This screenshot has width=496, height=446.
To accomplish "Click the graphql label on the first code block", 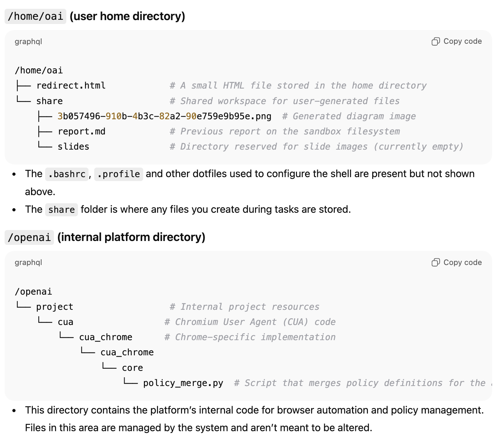I will 28,41.
